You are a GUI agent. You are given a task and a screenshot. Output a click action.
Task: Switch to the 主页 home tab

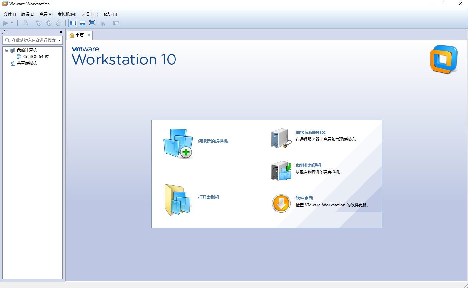click(80, 35)
